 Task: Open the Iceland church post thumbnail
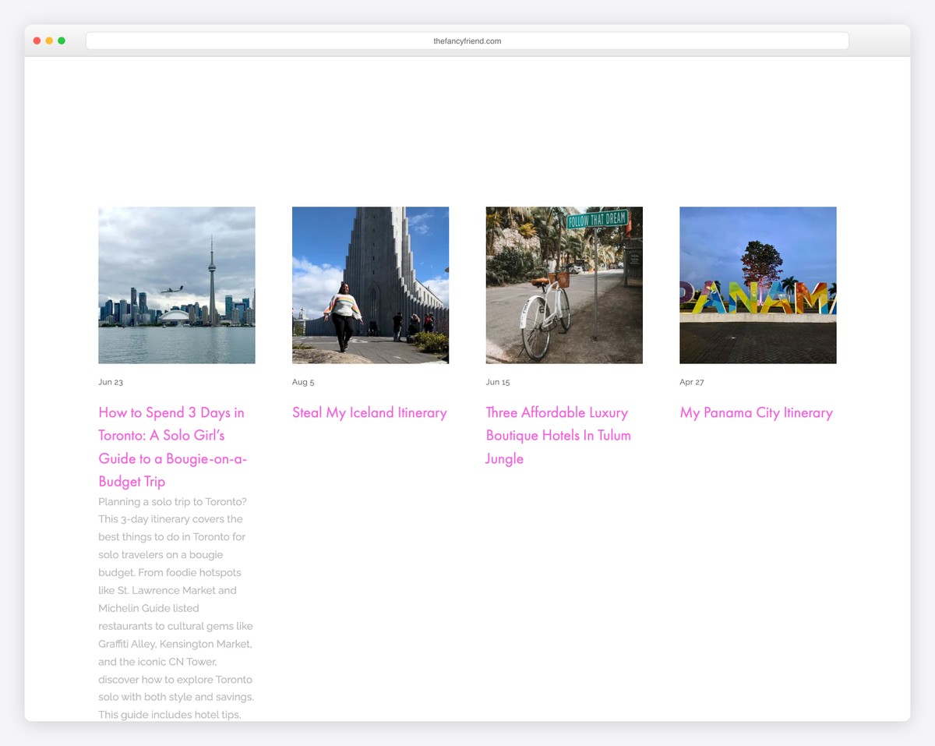[x=370, y=285]
